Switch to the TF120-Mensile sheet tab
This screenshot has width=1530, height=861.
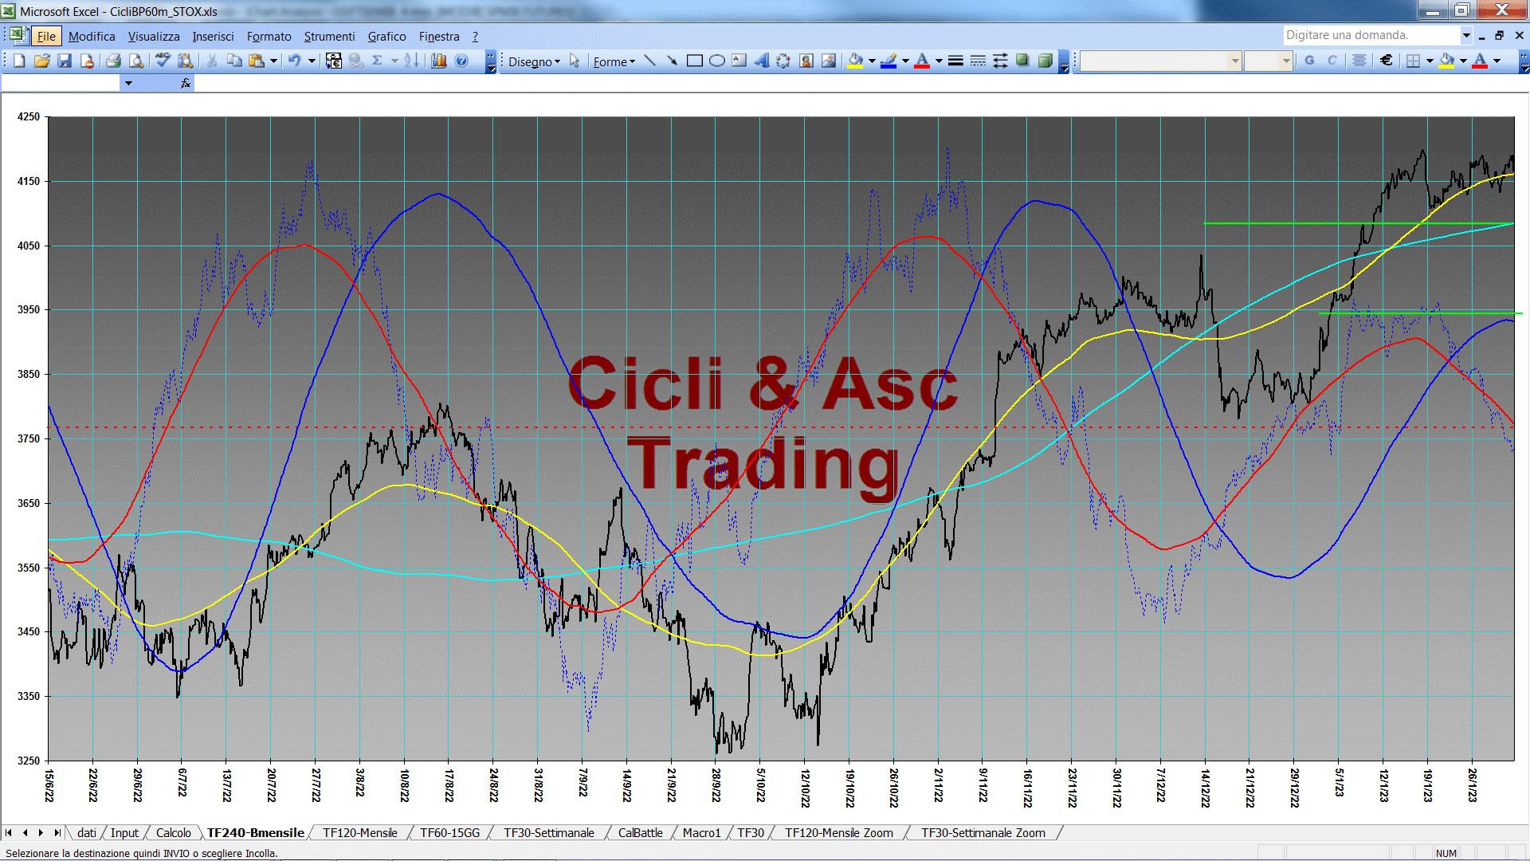pos(359,832)
